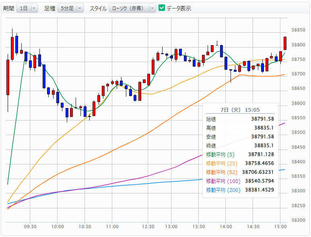
Task: Click the 終値 row in data tooltip
Action: tap(240, 146)
